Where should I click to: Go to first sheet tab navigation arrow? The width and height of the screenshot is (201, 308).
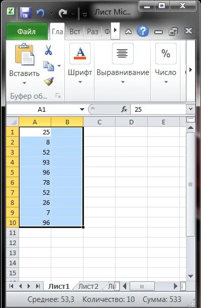12,286
